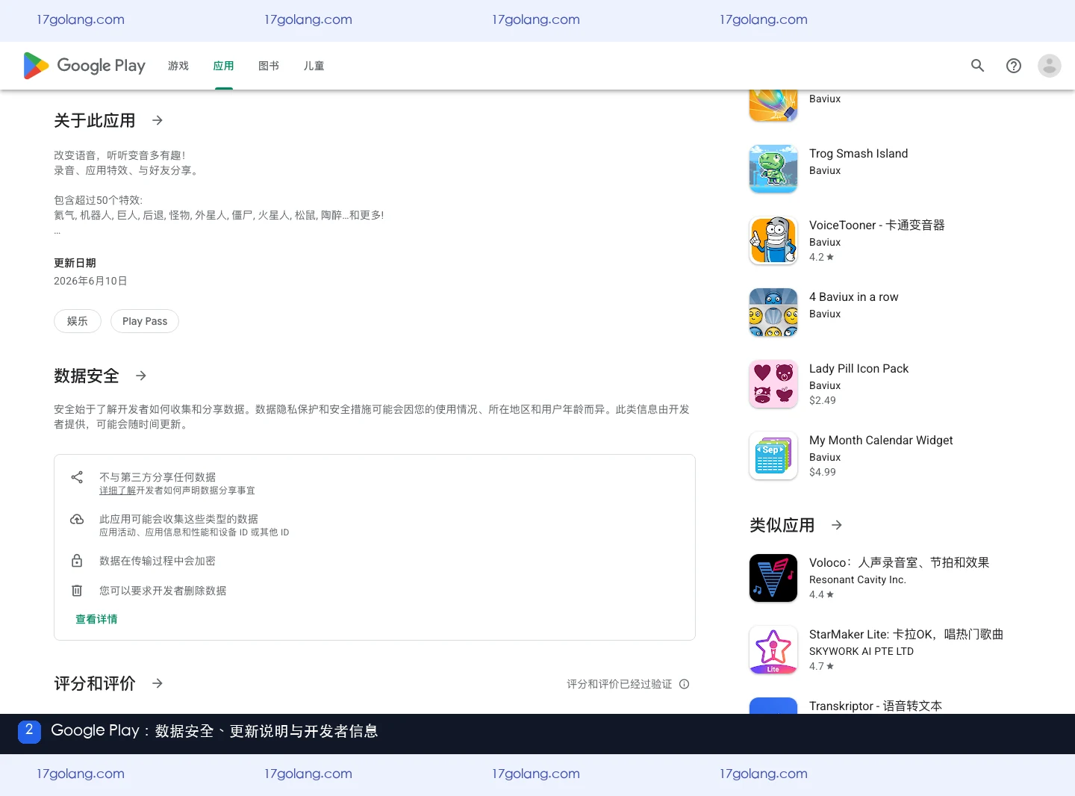Open the 查看详情 link
Viewport: 1075px width, 796px height.
click(96, 619)
